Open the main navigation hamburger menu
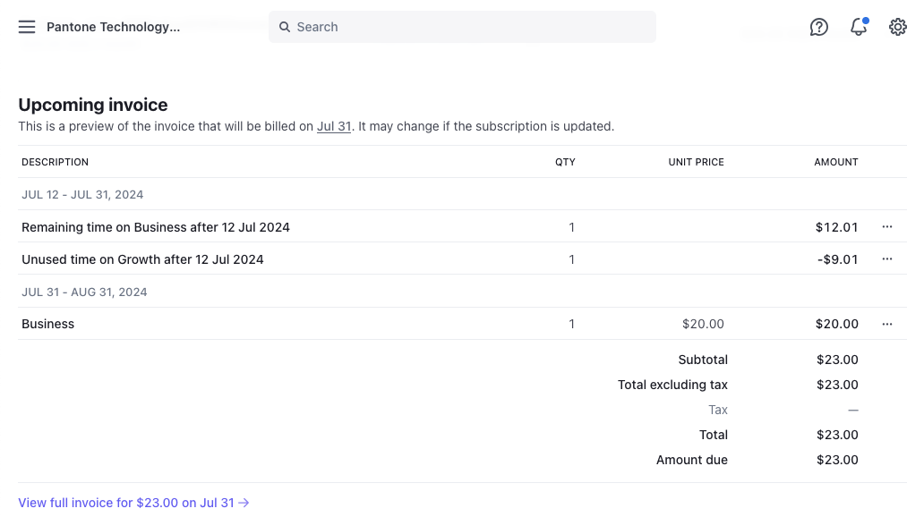Viewport: 924px width, 517px height. tap(27, 27)
